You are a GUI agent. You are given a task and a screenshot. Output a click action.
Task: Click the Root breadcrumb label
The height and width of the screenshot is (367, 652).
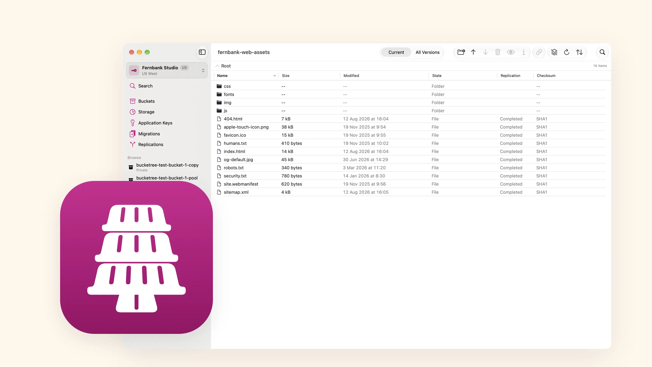[226, 66]
